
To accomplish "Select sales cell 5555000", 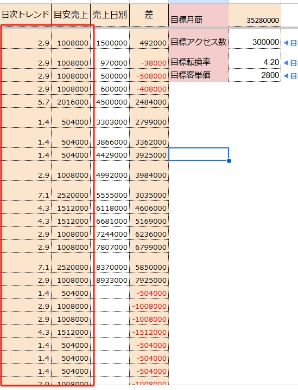I will tap(110, 191).
